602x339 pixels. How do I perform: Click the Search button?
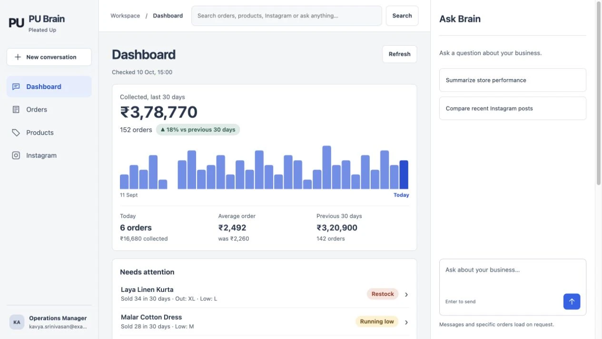(x=402, y=16)
